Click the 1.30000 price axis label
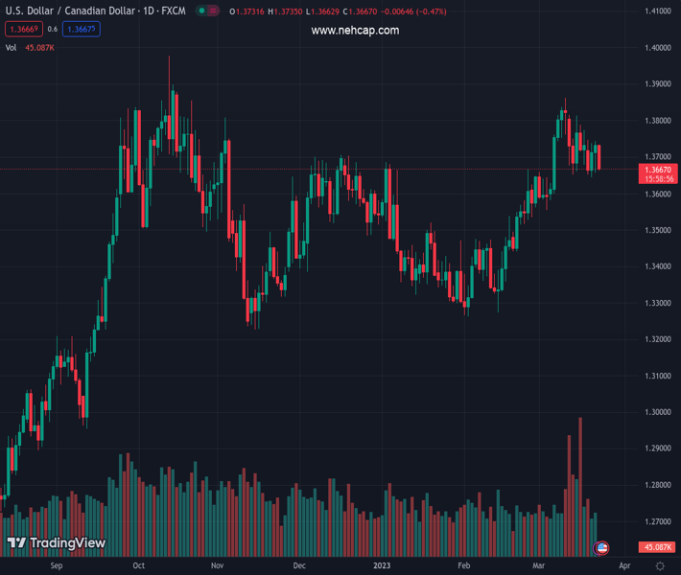 pos(658,412)
